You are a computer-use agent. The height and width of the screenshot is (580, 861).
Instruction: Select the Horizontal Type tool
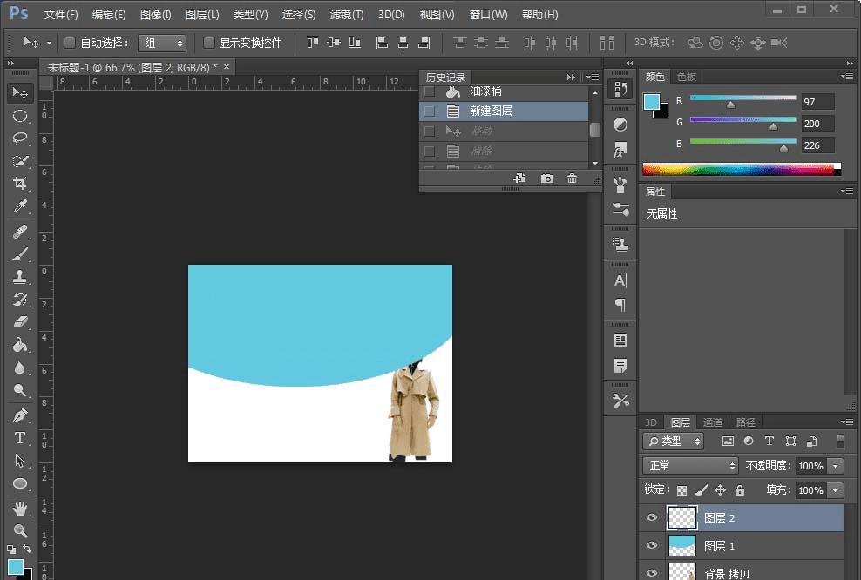pos(19,437)
